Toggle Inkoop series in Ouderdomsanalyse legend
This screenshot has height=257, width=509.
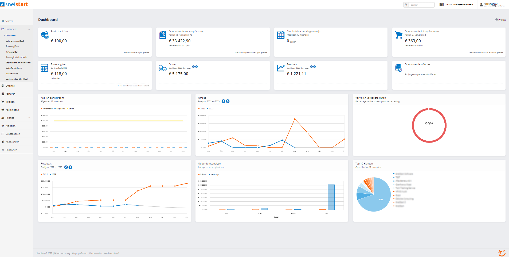pyautogui.click(x=203, y=174)
